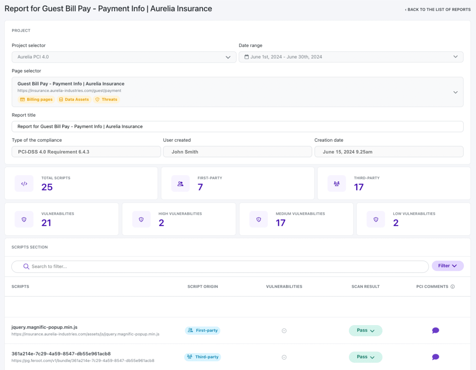
Task: Click the Billing pages tag
Action: 36,100
